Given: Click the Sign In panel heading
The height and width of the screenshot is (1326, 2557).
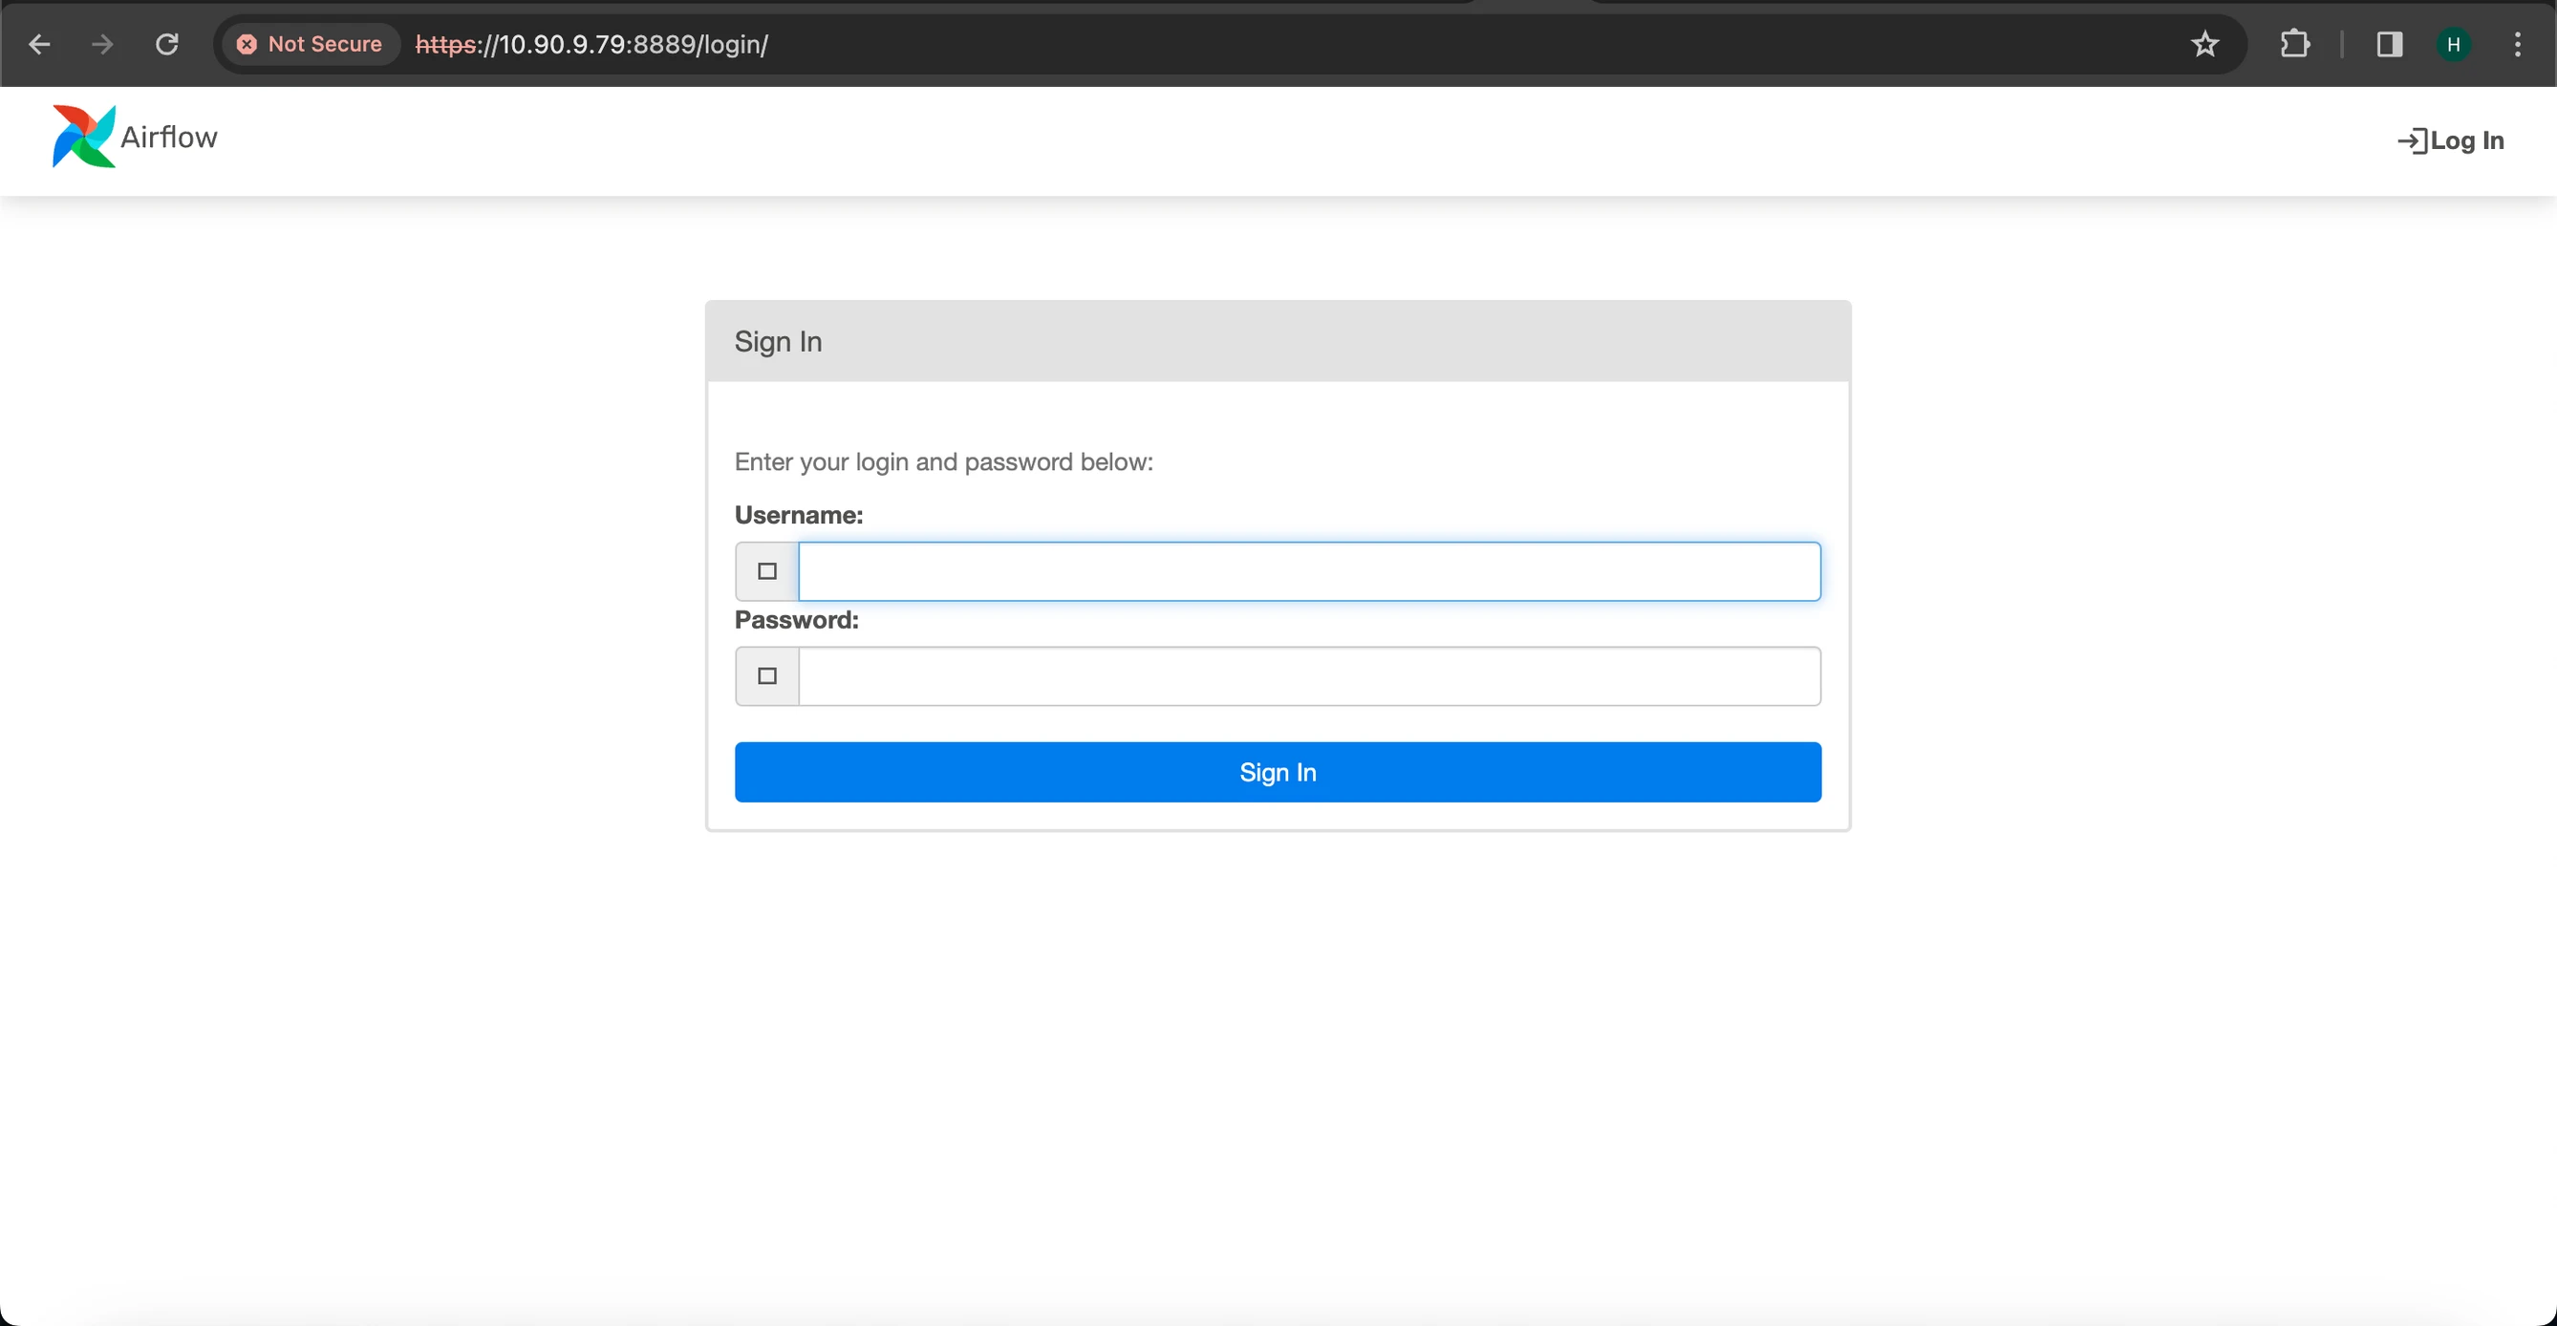Looking at the screenshot, I should [x=778, y=341].
